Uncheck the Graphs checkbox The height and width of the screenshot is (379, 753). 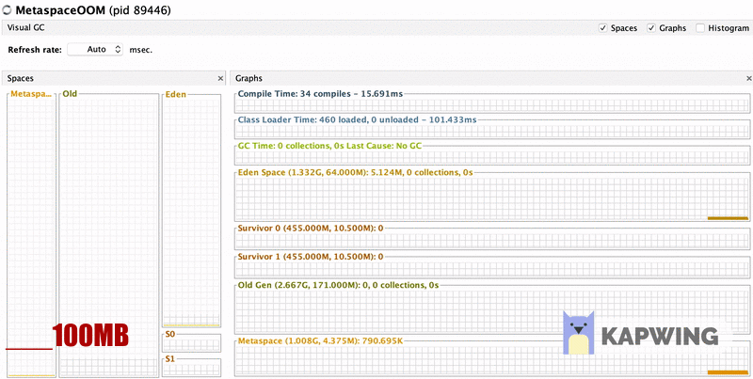[651, 28]
